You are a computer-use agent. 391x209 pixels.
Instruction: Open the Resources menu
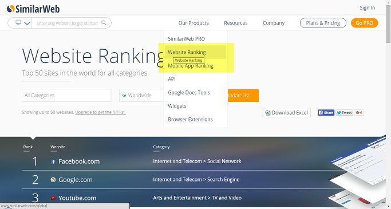coord(236,23)
